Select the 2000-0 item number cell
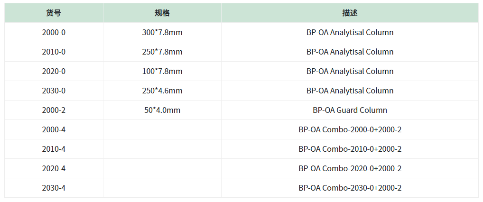This screenshot has height=202, width=483. [54, 32]
